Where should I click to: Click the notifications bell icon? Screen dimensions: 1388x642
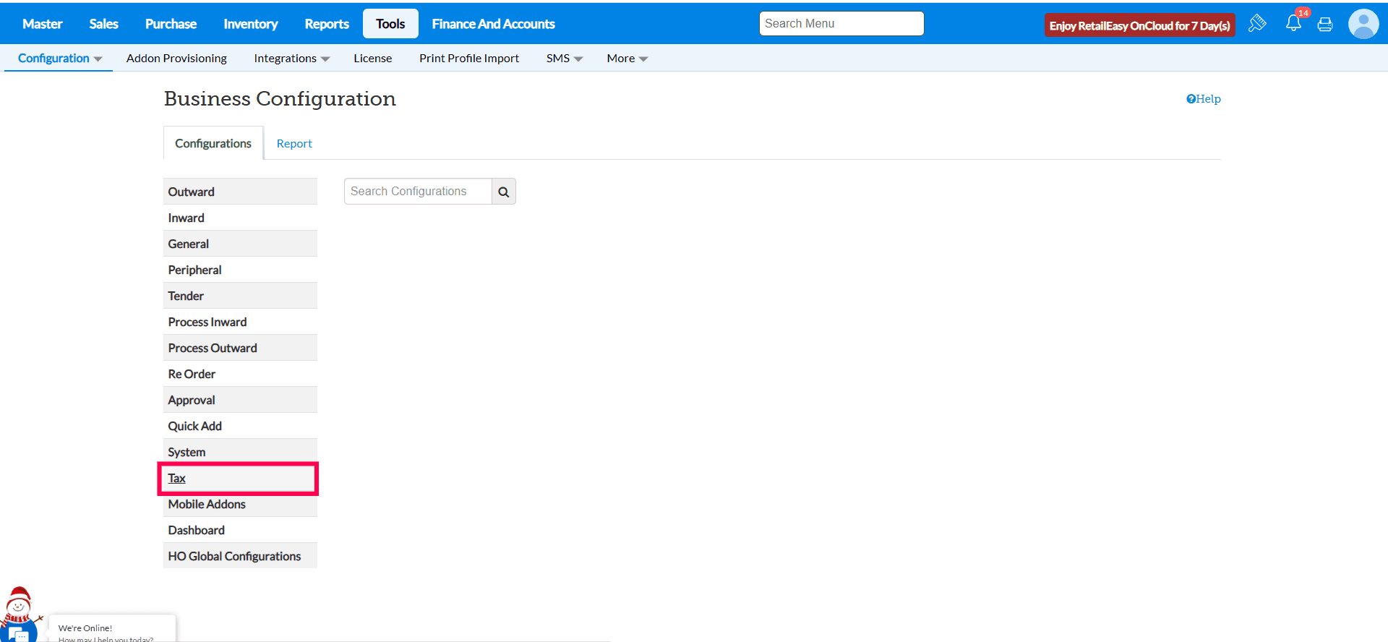(x=1293, y=23)
